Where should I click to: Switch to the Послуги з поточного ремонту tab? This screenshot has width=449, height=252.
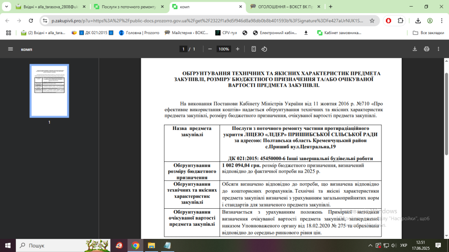tap(129, 7)
